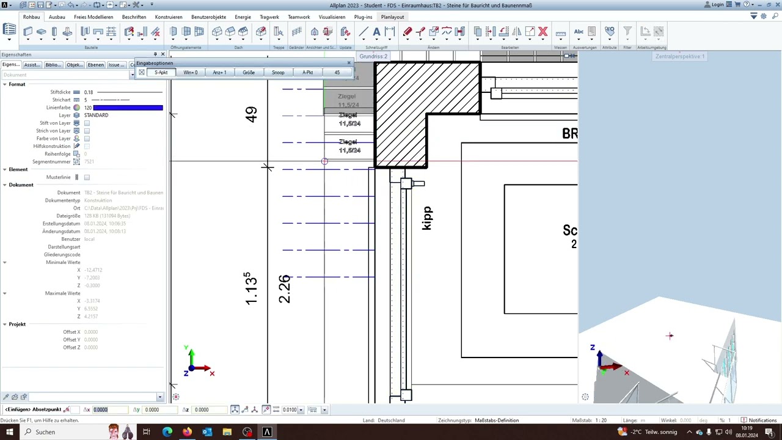Toggle the track tracing icon before 0.0100 field
This screenshot has height=440, width=782.
[x=266, y=409]
